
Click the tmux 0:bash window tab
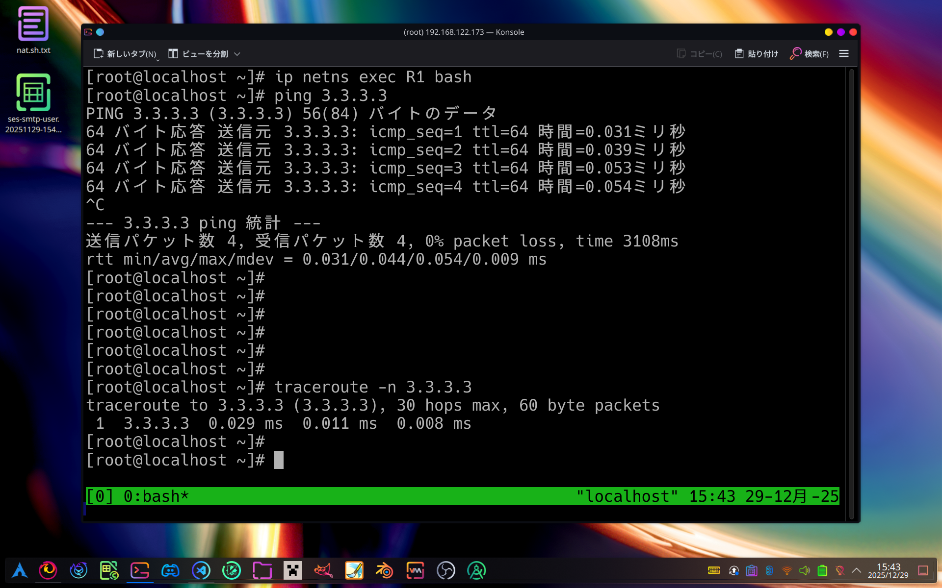pos(156,496)
